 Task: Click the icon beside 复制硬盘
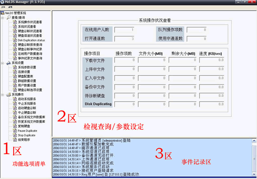15,126
